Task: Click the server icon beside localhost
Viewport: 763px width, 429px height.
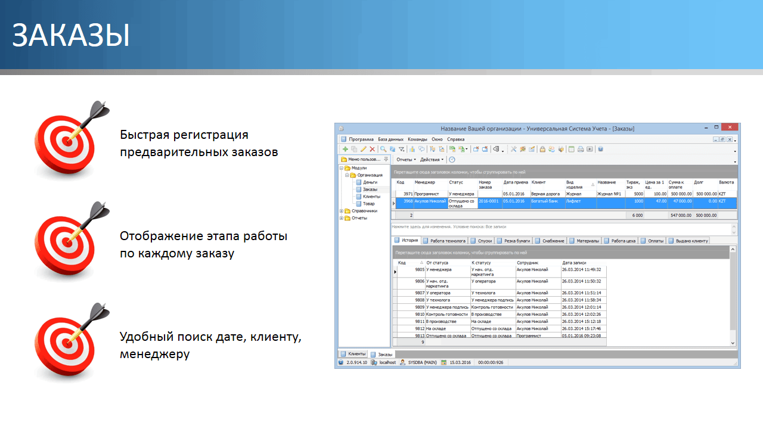Action: (374, 362)
